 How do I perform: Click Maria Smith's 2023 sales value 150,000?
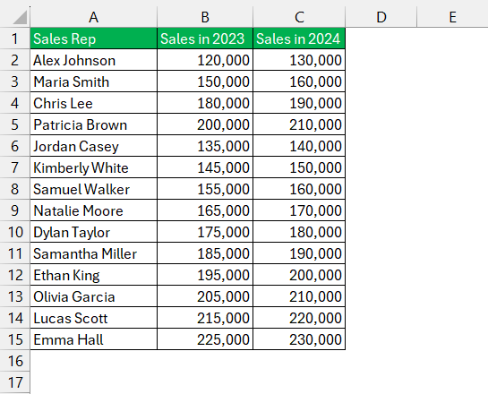point(205,81)
